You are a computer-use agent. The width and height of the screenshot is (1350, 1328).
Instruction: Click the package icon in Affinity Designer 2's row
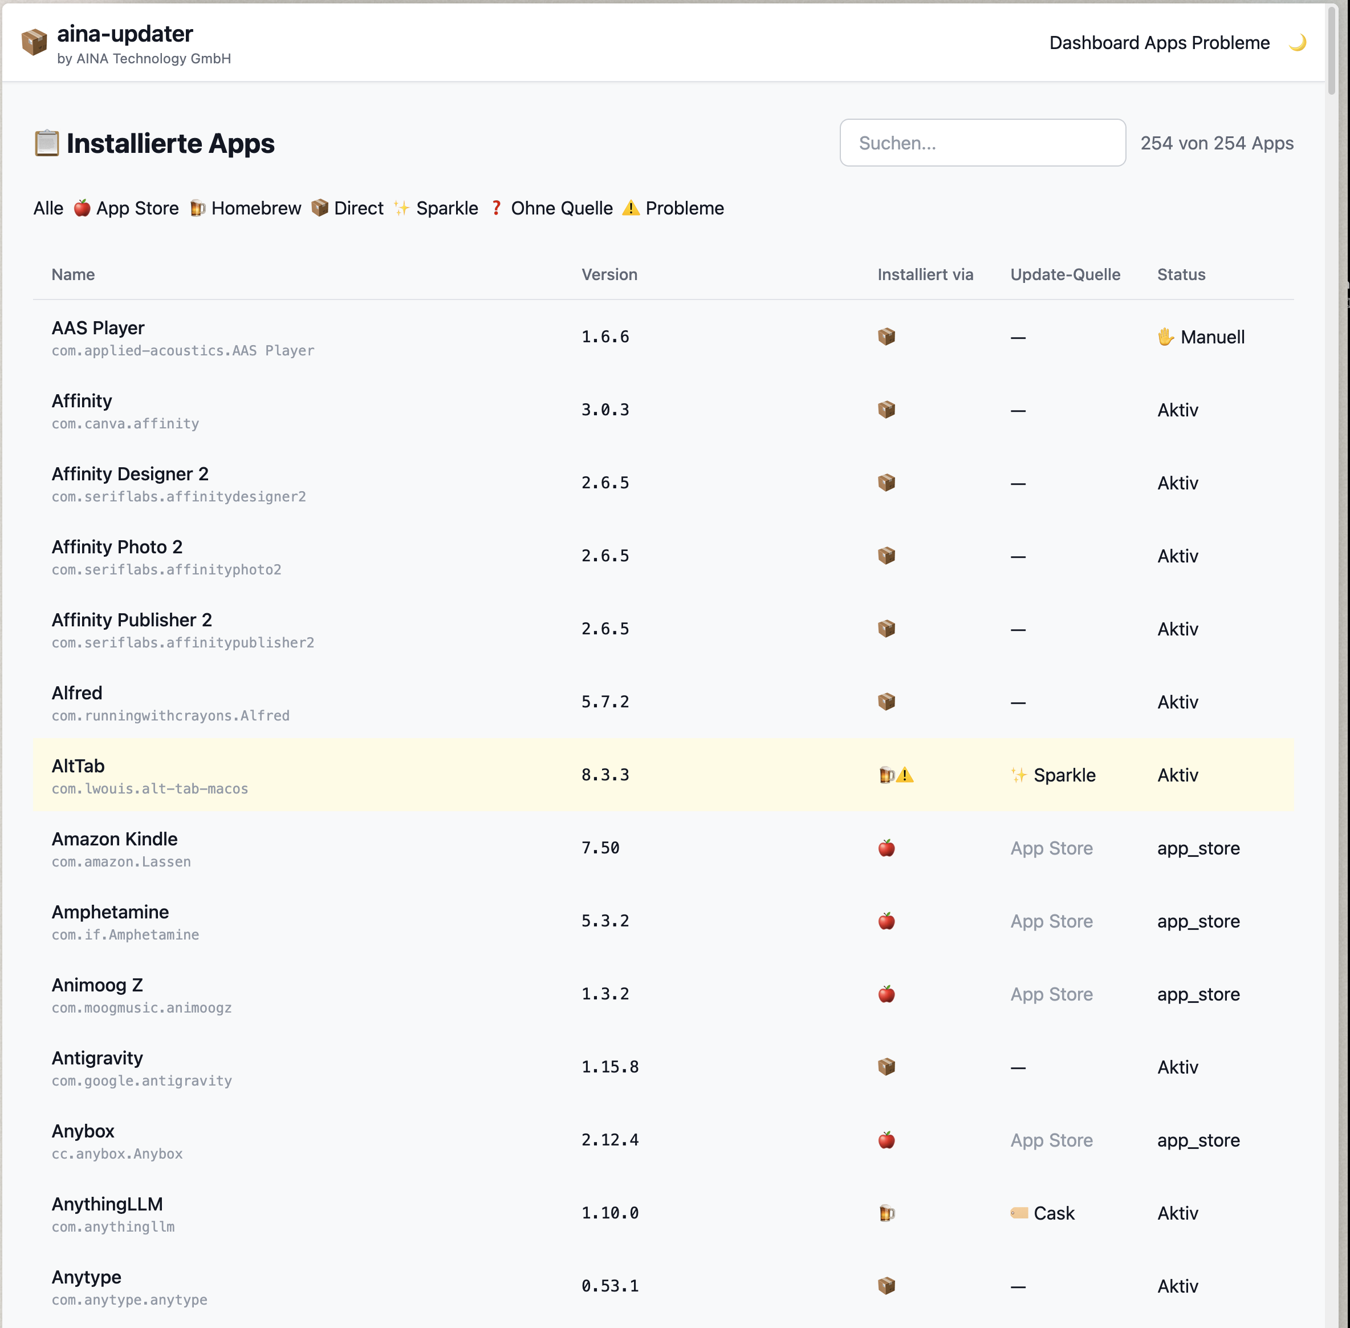887,482
